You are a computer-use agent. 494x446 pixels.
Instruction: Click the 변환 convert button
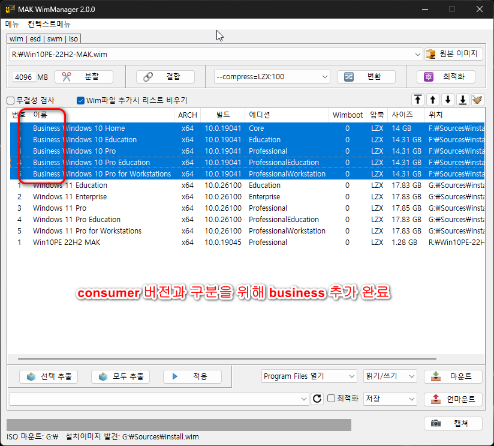[x=366, y=77]
